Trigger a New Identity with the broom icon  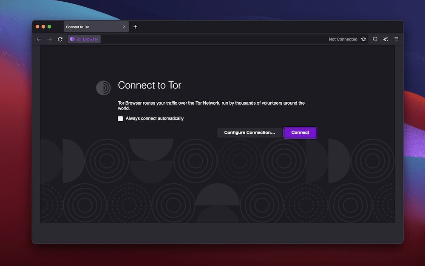point(385,39)
